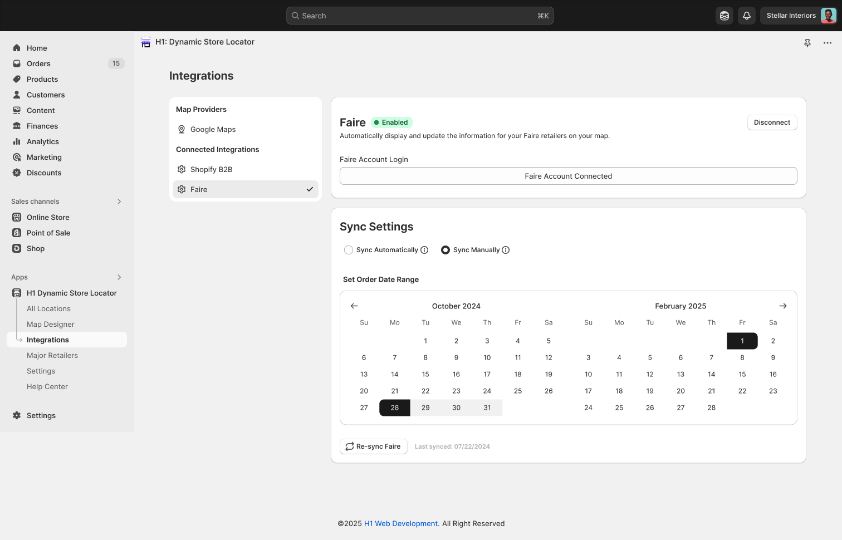
Task: Select Shopify B2B connected integration
Action: coord(245,169)
